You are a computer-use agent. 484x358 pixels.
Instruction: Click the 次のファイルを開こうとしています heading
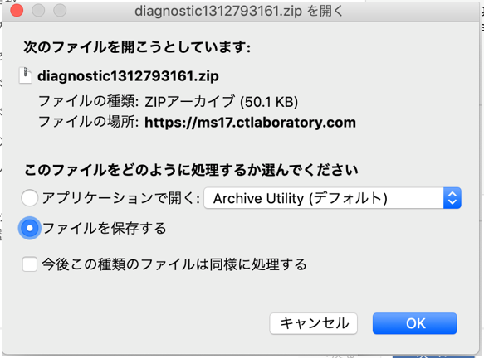[x=137, y=47]
